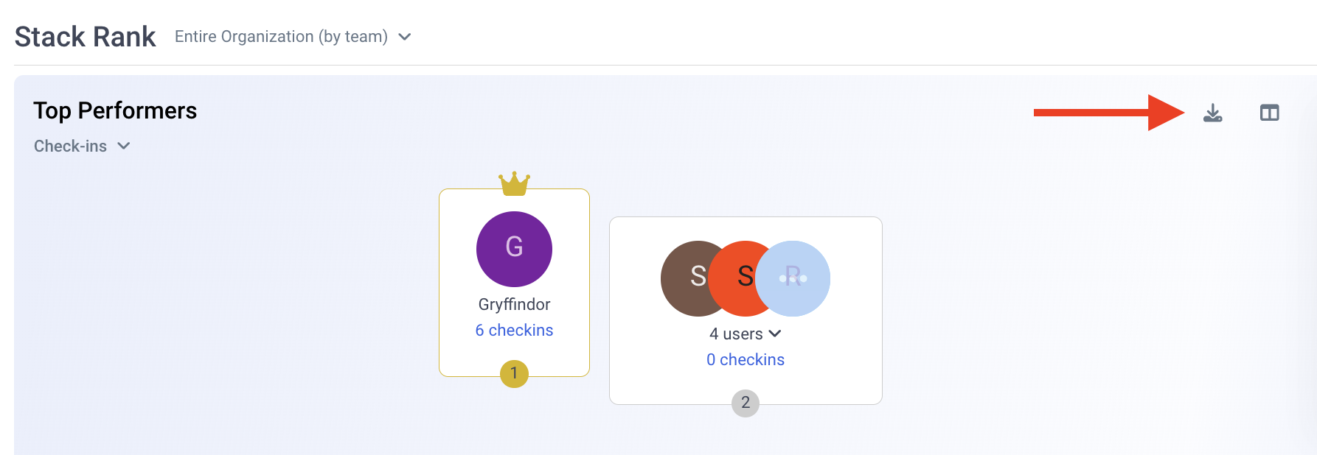This screenshot has width=1317, height=455.
Task: Click the gold crown icon above Gryffindor
Action: coord(514,183)
